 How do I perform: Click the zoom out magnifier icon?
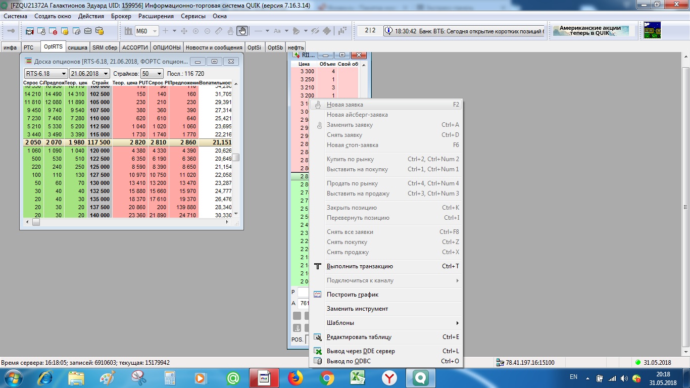(x=207, y=31)
